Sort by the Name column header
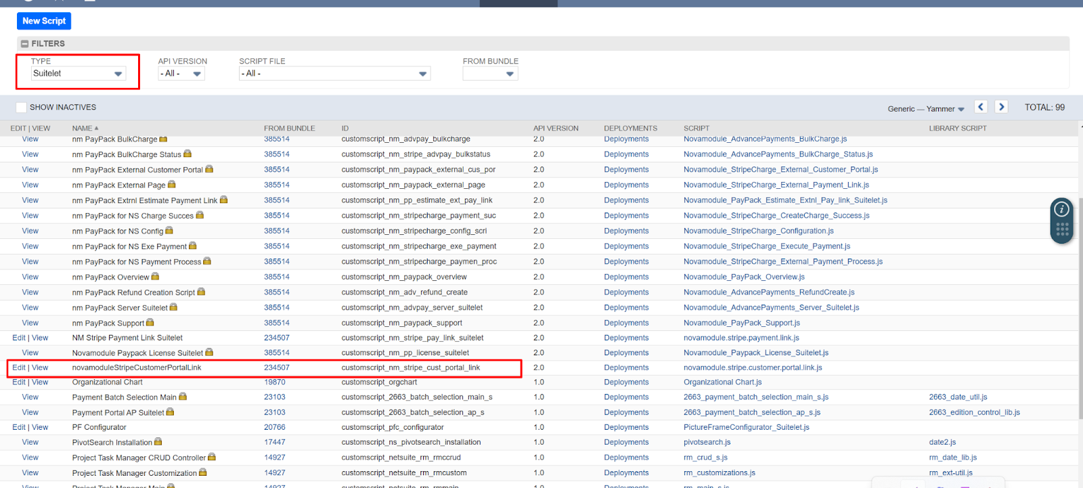The width and height of the screenshot is (1083, 488). tap(83, 128)
